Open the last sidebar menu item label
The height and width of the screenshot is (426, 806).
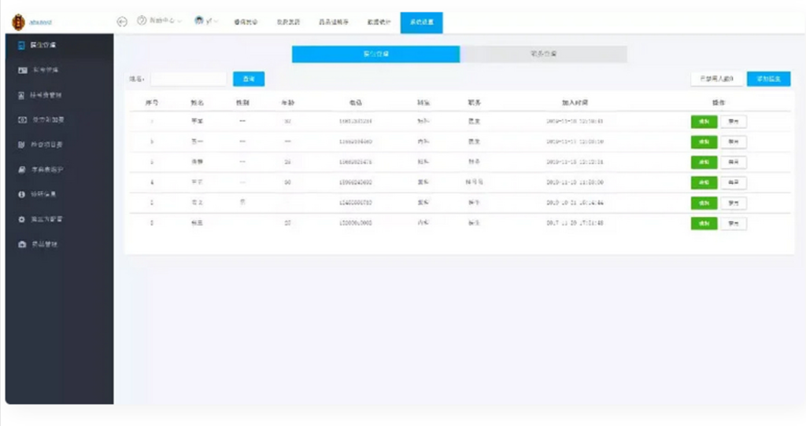[x=45, y=244]
